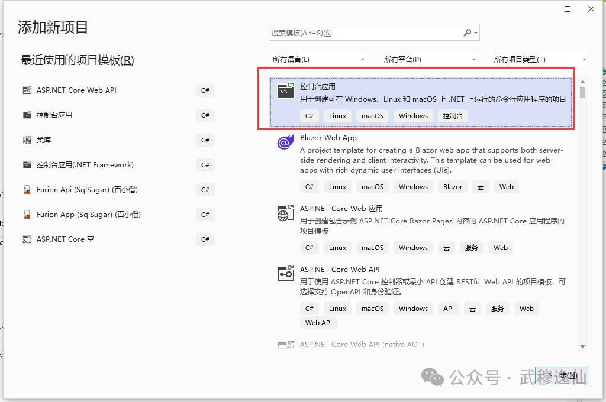The height and width of the screenshot is (402, 606).
Task: Choose recent template ASP.NET Core Web API
Action: 76,90
